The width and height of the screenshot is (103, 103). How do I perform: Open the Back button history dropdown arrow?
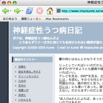(11, 11)
